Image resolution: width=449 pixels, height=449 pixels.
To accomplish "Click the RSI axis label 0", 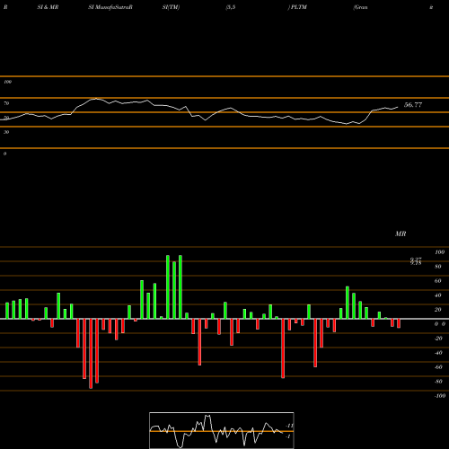I will point(5,154).
